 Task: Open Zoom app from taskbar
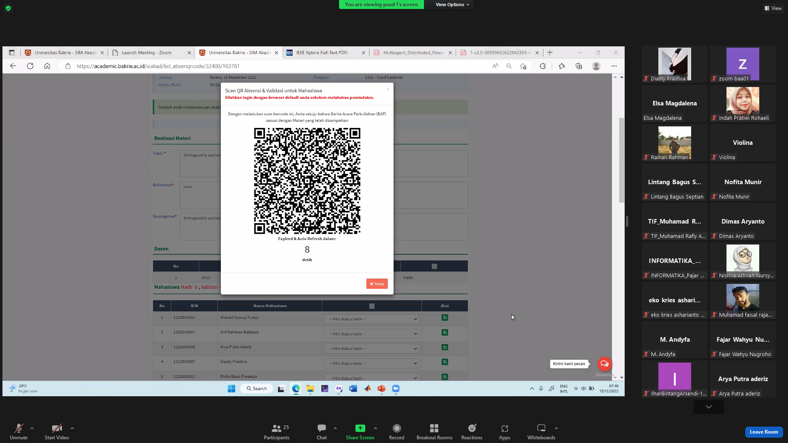tap(396, 388)
